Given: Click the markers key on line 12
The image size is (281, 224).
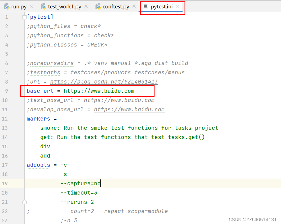Looking at the screenshot, I should [38, 119].
